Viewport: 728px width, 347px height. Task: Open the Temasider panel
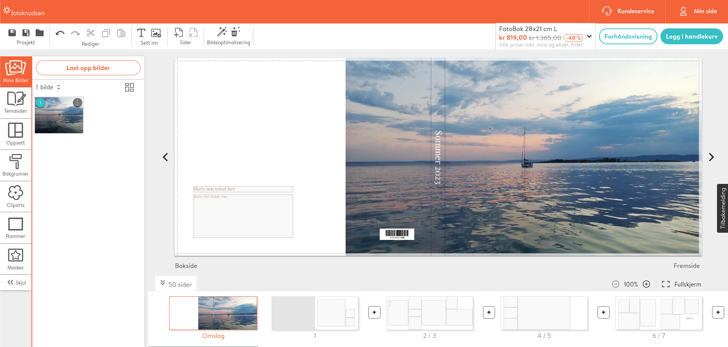(x=16, y=103)
